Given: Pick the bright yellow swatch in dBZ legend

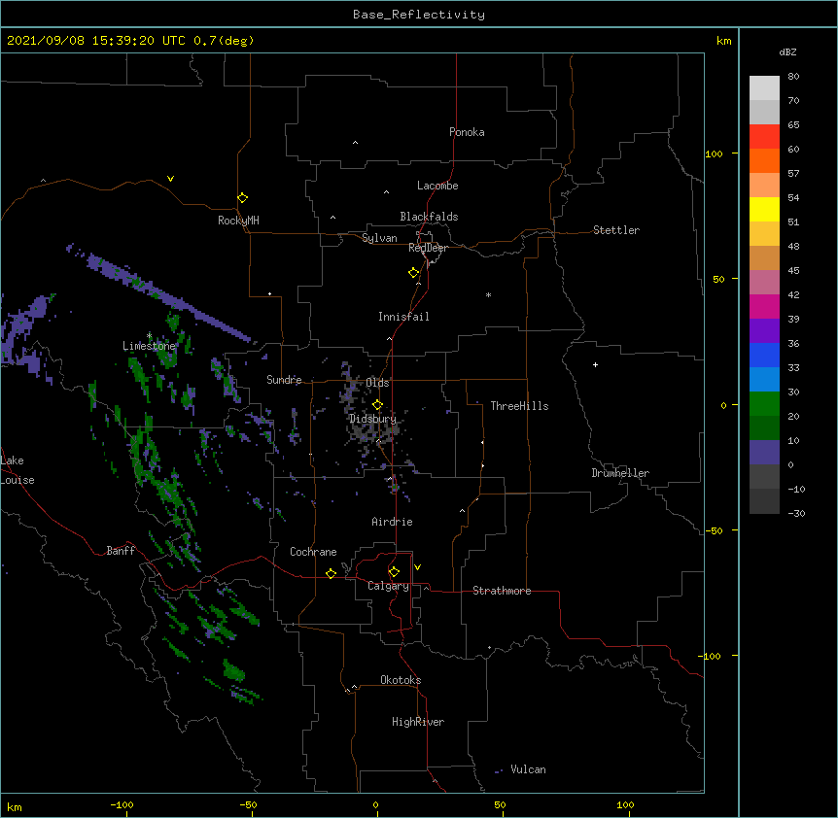Looking at the screenshot, I should tap(764, 209).
